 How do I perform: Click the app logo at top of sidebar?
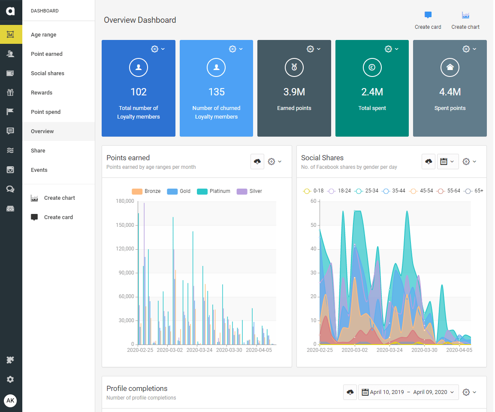[10, 11]
